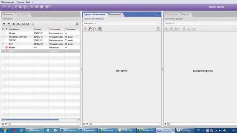
Task: Click the campaigns filter input field
Action: coord(44,124)
